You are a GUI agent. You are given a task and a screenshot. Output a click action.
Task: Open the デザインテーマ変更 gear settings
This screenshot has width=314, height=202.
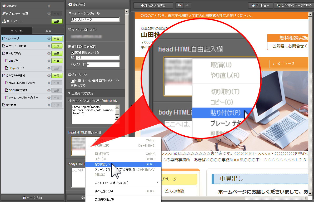(x=49, y=14)
